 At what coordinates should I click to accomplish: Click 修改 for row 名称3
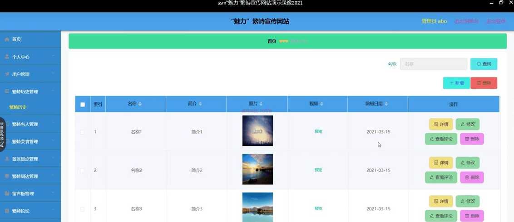pos(467,201)
